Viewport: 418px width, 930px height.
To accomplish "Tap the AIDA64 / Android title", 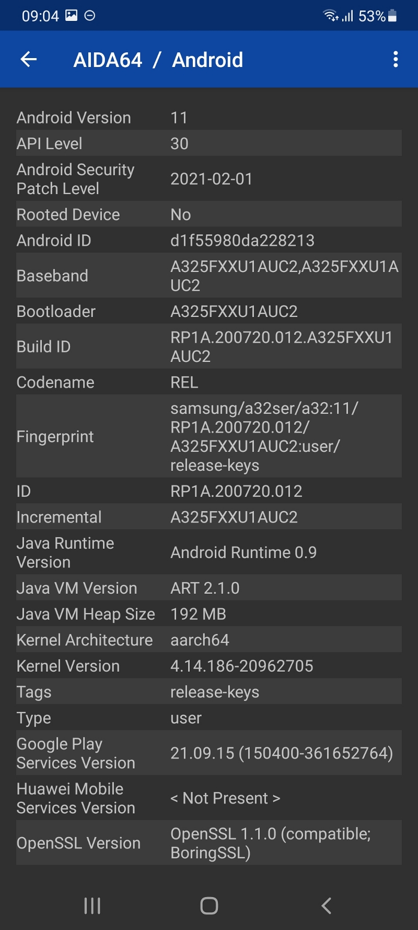I will (158, 60).
